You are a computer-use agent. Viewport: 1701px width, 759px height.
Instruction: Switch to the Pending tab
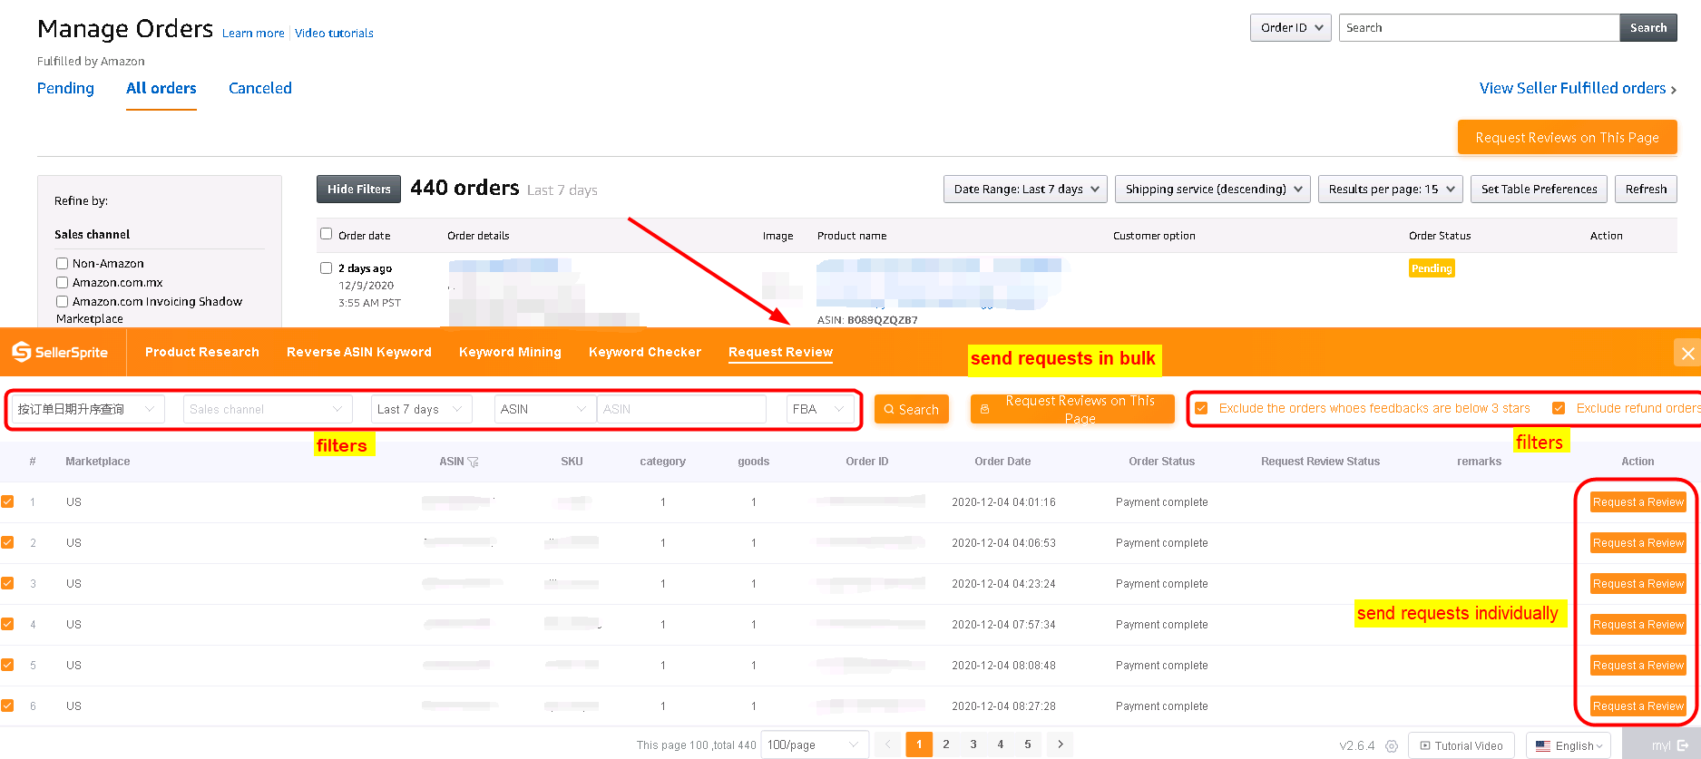(x=65, y=88)
